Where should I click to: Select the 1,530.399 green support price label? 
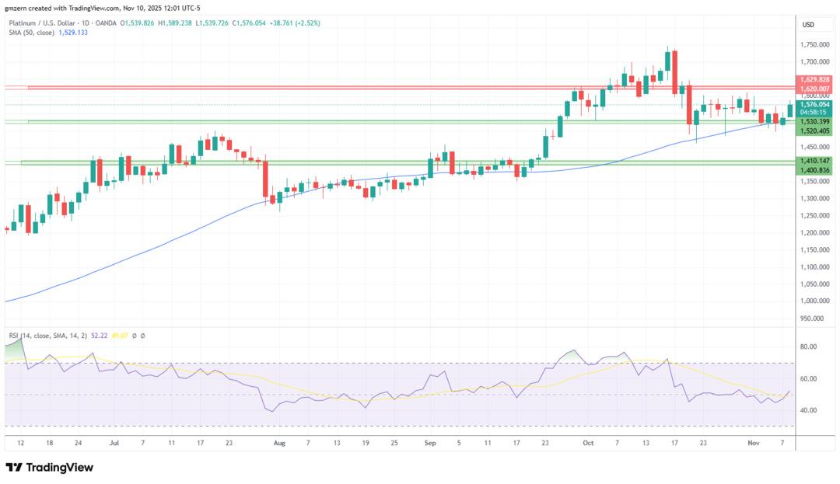coord(814,122)
